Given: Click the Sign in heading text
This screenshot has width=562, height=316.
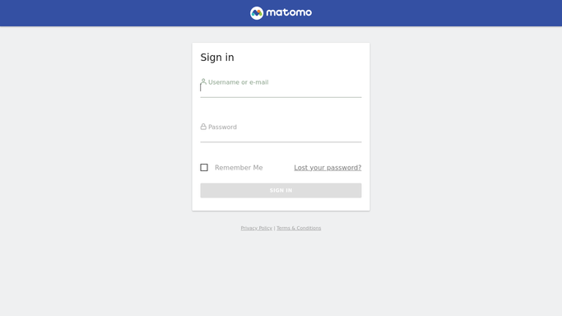Looking at the screenshot, I should point(217,58).
